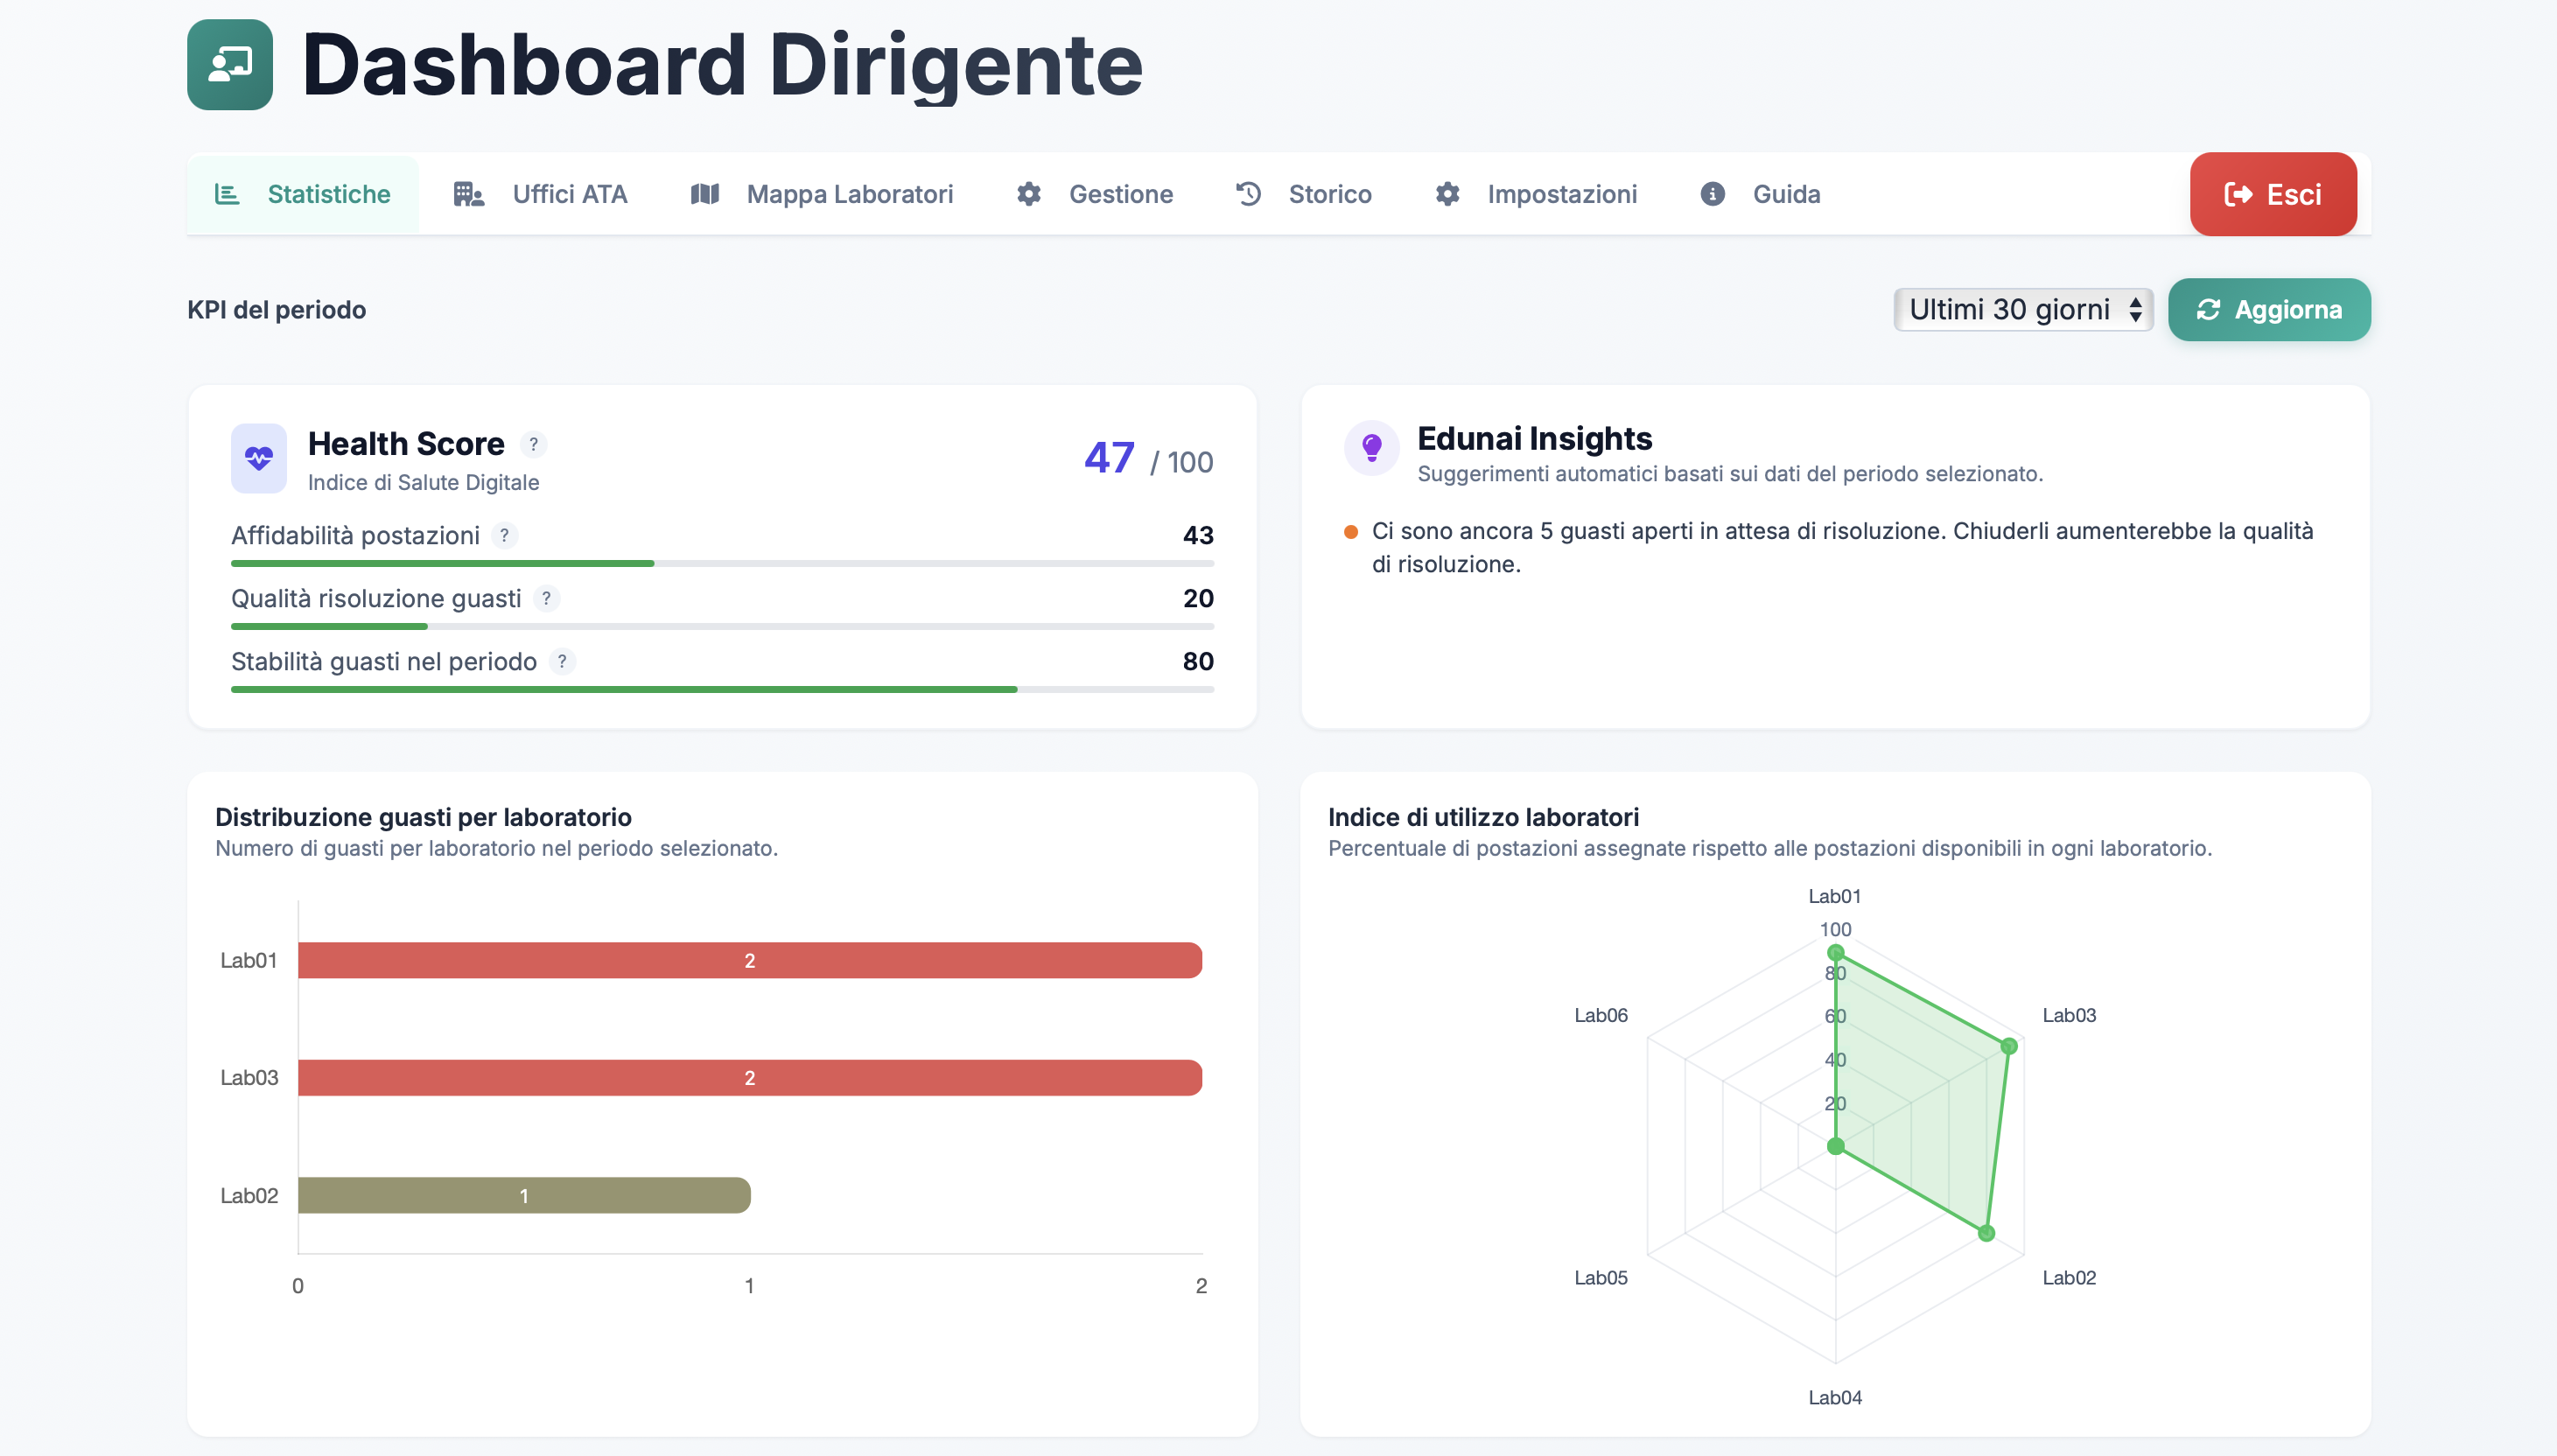This screenshot has width=2557, height=1456.
Task: Click the Edunai Insights lightbulb icon
Action: tap(1372, 447)
